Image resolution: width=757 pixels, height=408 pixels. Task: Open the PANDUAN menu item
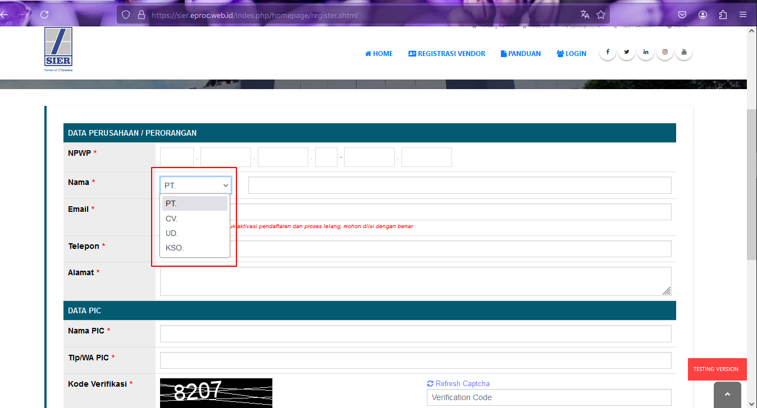tap(521, 54)
